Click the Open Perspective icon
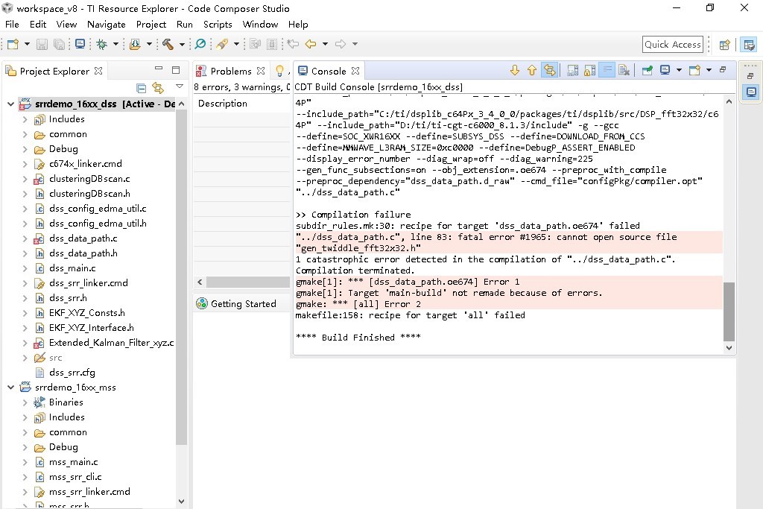Viewport: 763px width, 509px height. coord(724,45)
